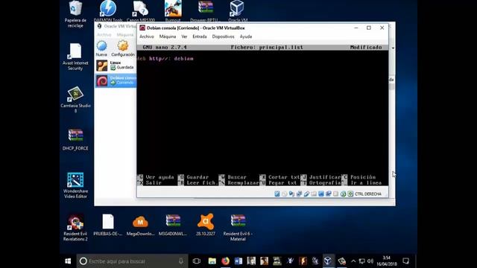Click the hard disk activity indicator in VM status bar
Image resolution: width=477 pixels, height=268 pixels.
pos(277,194)
